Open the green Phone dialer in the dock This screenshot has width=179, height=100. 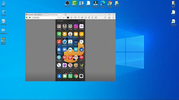[x=70, y=76]
